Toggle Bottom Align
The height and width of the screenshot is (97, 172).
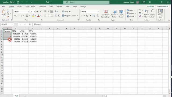(x=52, y=11)
